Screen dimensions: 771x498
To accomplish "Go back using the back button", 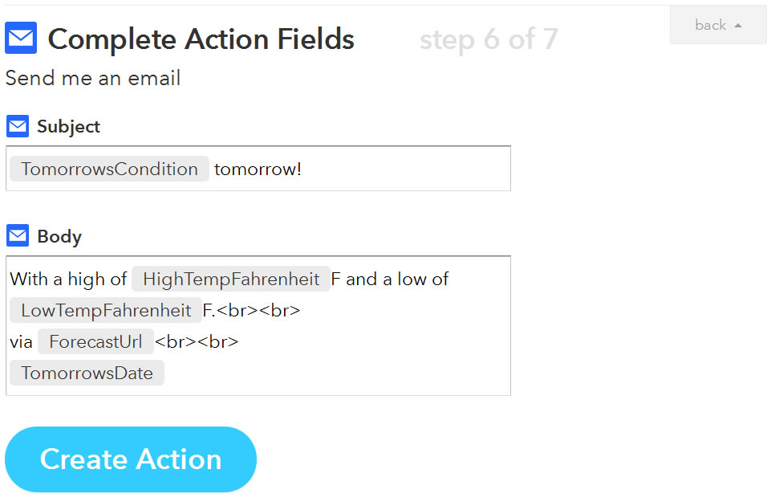I will click(x=718, y=25).
